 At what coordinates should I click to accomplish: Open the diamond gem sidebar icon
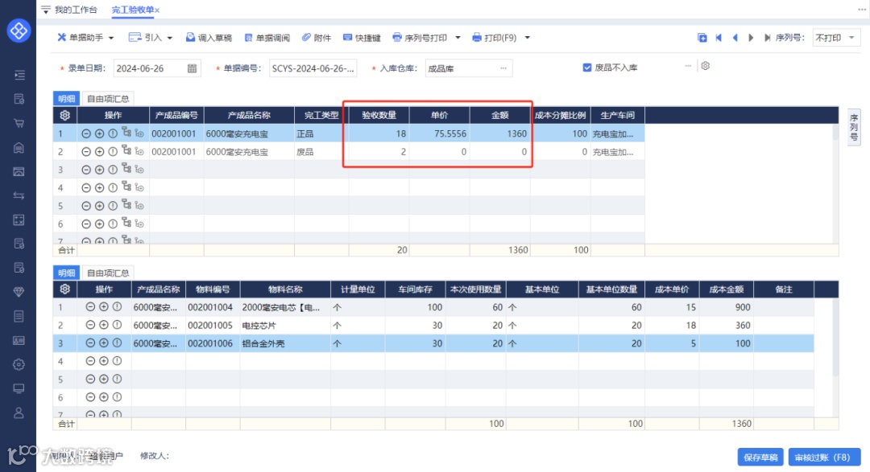pos(19,292)
